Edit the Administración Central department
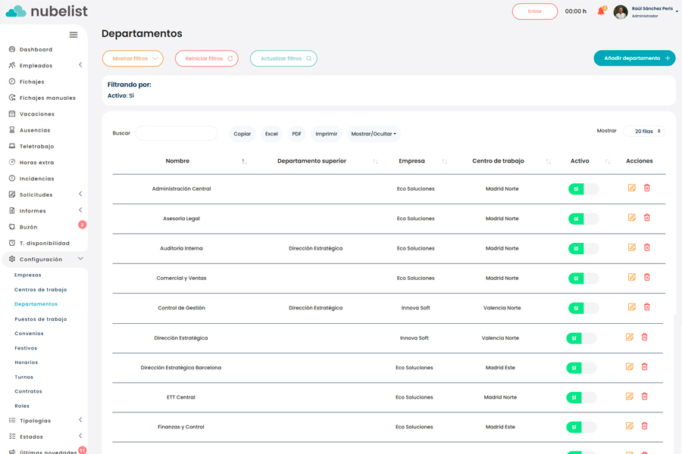 point(631,188)
